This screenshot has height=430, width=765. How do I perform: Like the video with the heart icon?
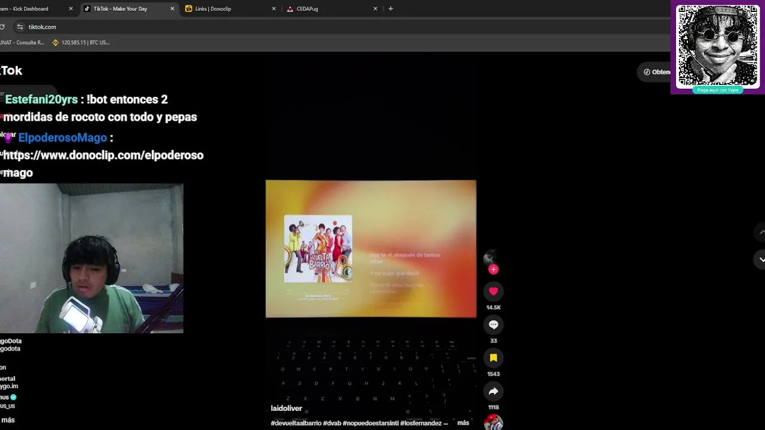pyautogui.click(x=493, y=291)
